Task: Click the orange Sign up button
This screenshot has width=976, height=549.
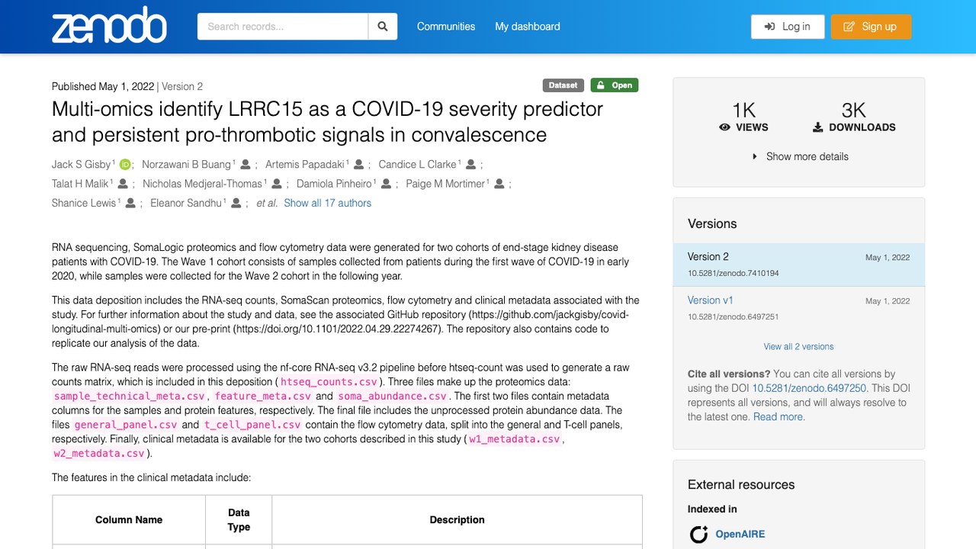Action: (871, 27)
